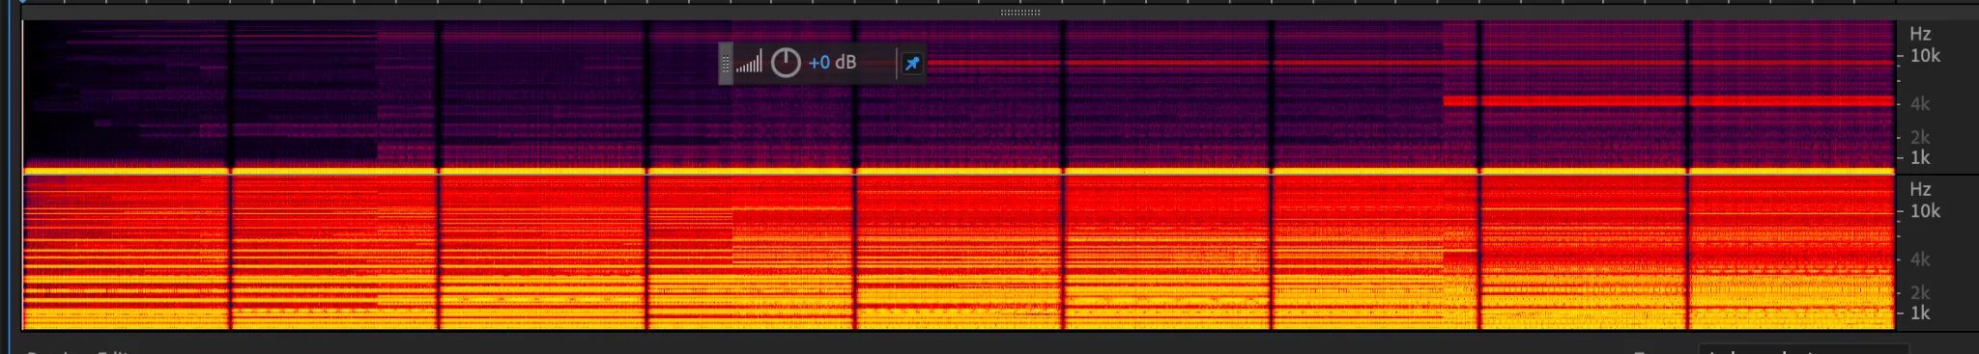The width and height of the screenshot is (1979, 354).
Task: Pin the gain HUD overlay in place
Action: click(911, 64)
